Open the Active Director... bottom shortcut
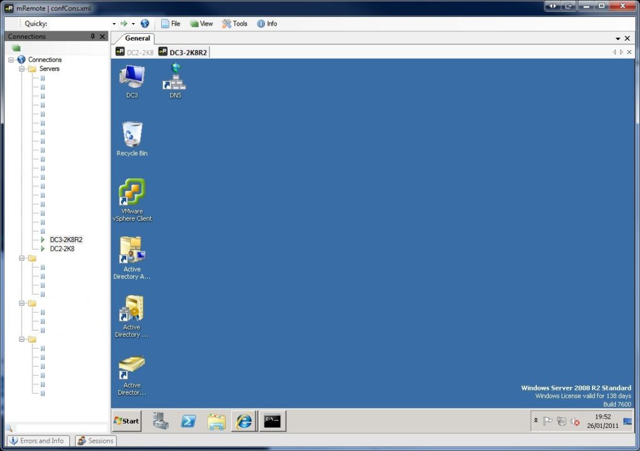Viewport: 640px width, 451px height. coord(132,376)
